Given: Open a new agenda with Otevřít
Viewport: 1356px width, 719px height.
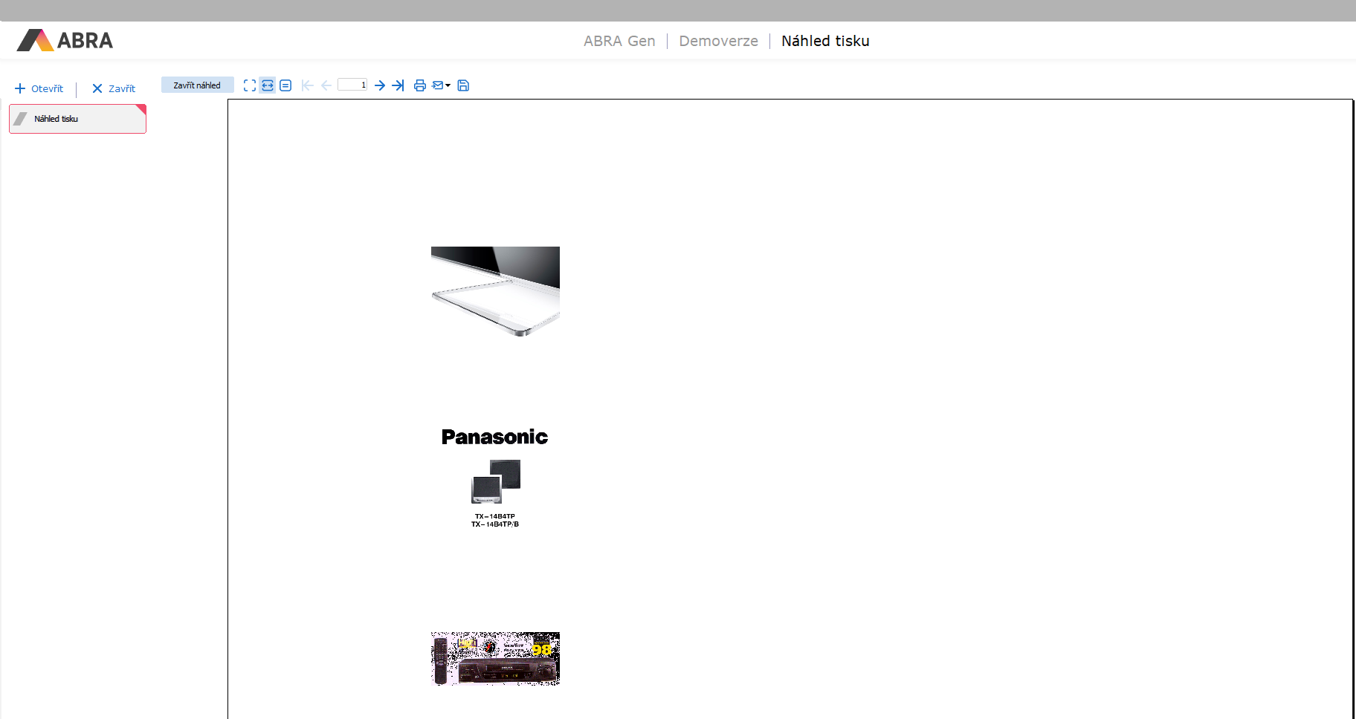Looking at the screenshot, I should click(39, 88).
